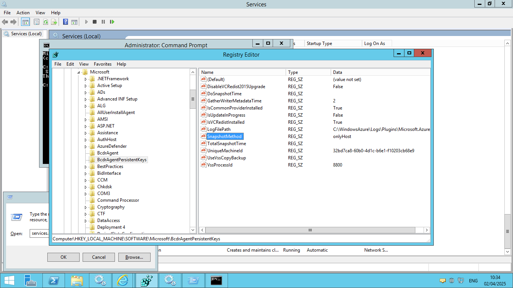513x288 pixels.
Task: Open the Favorites menu in Registry Editor
Action: (x=103, y=64)
